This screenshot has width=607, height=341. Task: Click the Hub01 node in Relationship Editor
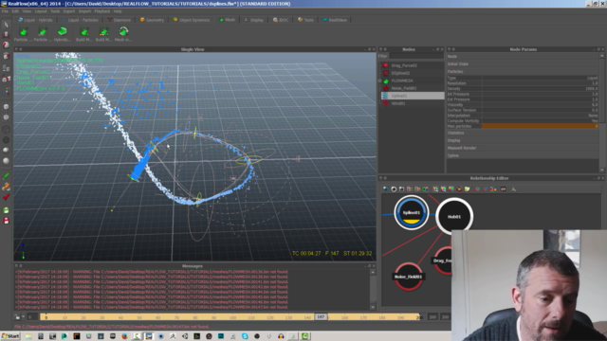[x=454, y=217]
